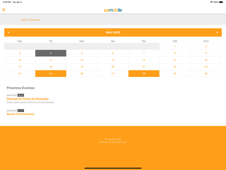This screenshot has height=170, width=226.
Task: Pick day 26 in the calendar
Action: 82,74
